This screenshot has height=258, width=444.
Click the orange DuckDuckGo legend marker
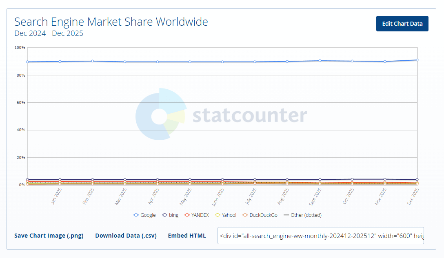[245, 215]
